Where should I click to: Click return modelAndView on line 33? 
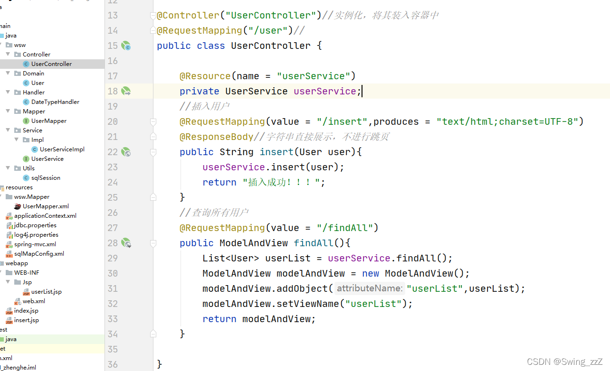pos(259,319)
